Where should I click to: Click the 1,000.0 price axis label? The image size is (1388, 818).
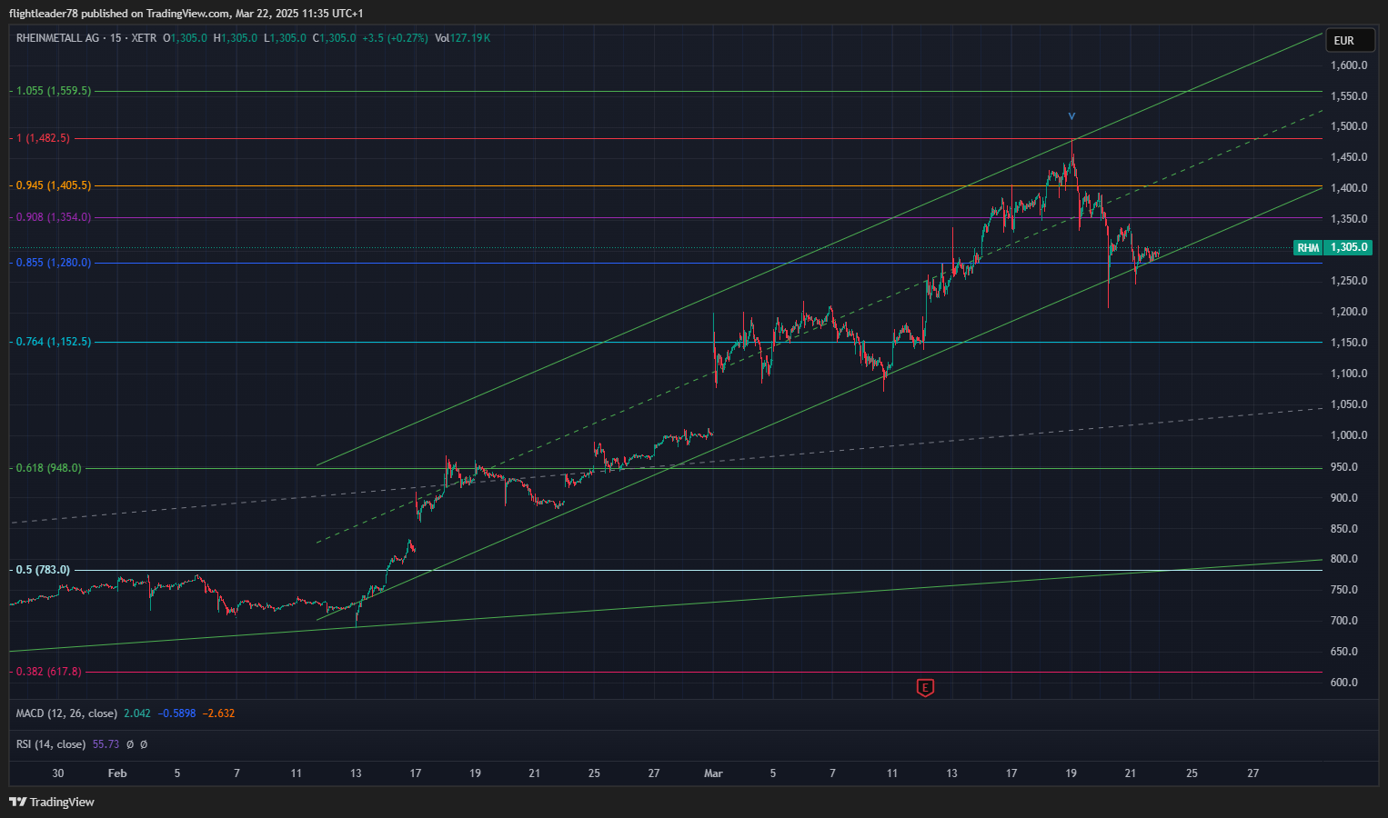point(1349,435)
